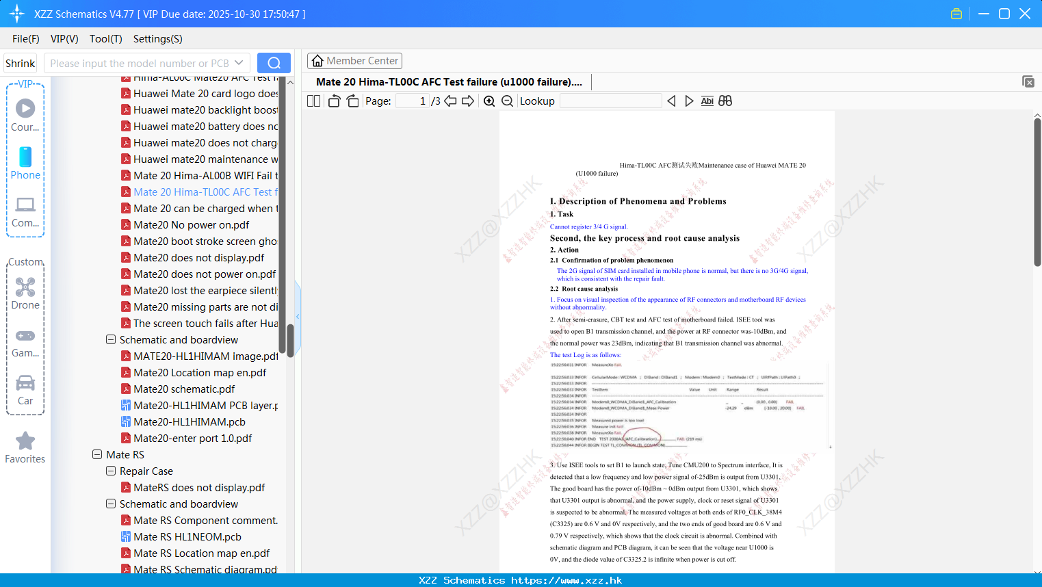Open the File(F) menu
Image resolution: width=1042 pixels, height=587 pixels.
coord(26,39)
